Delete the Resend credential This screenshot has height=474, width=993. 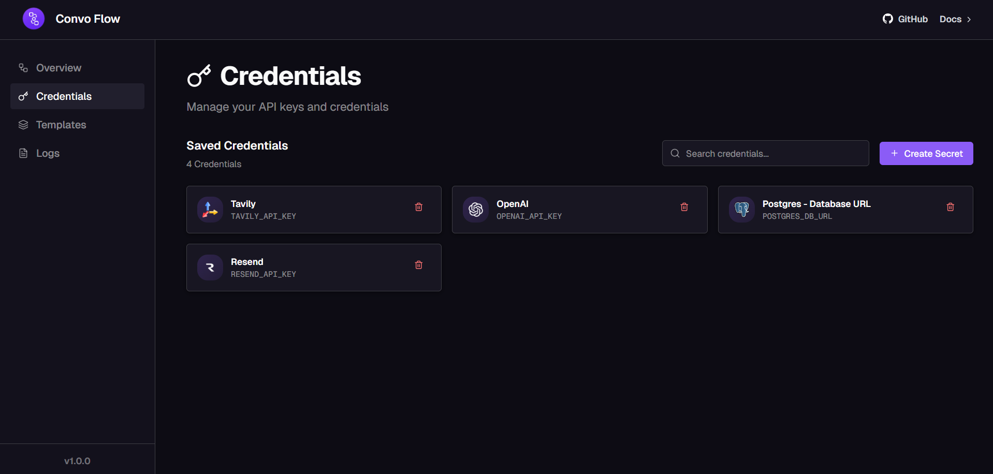point(418,265)
